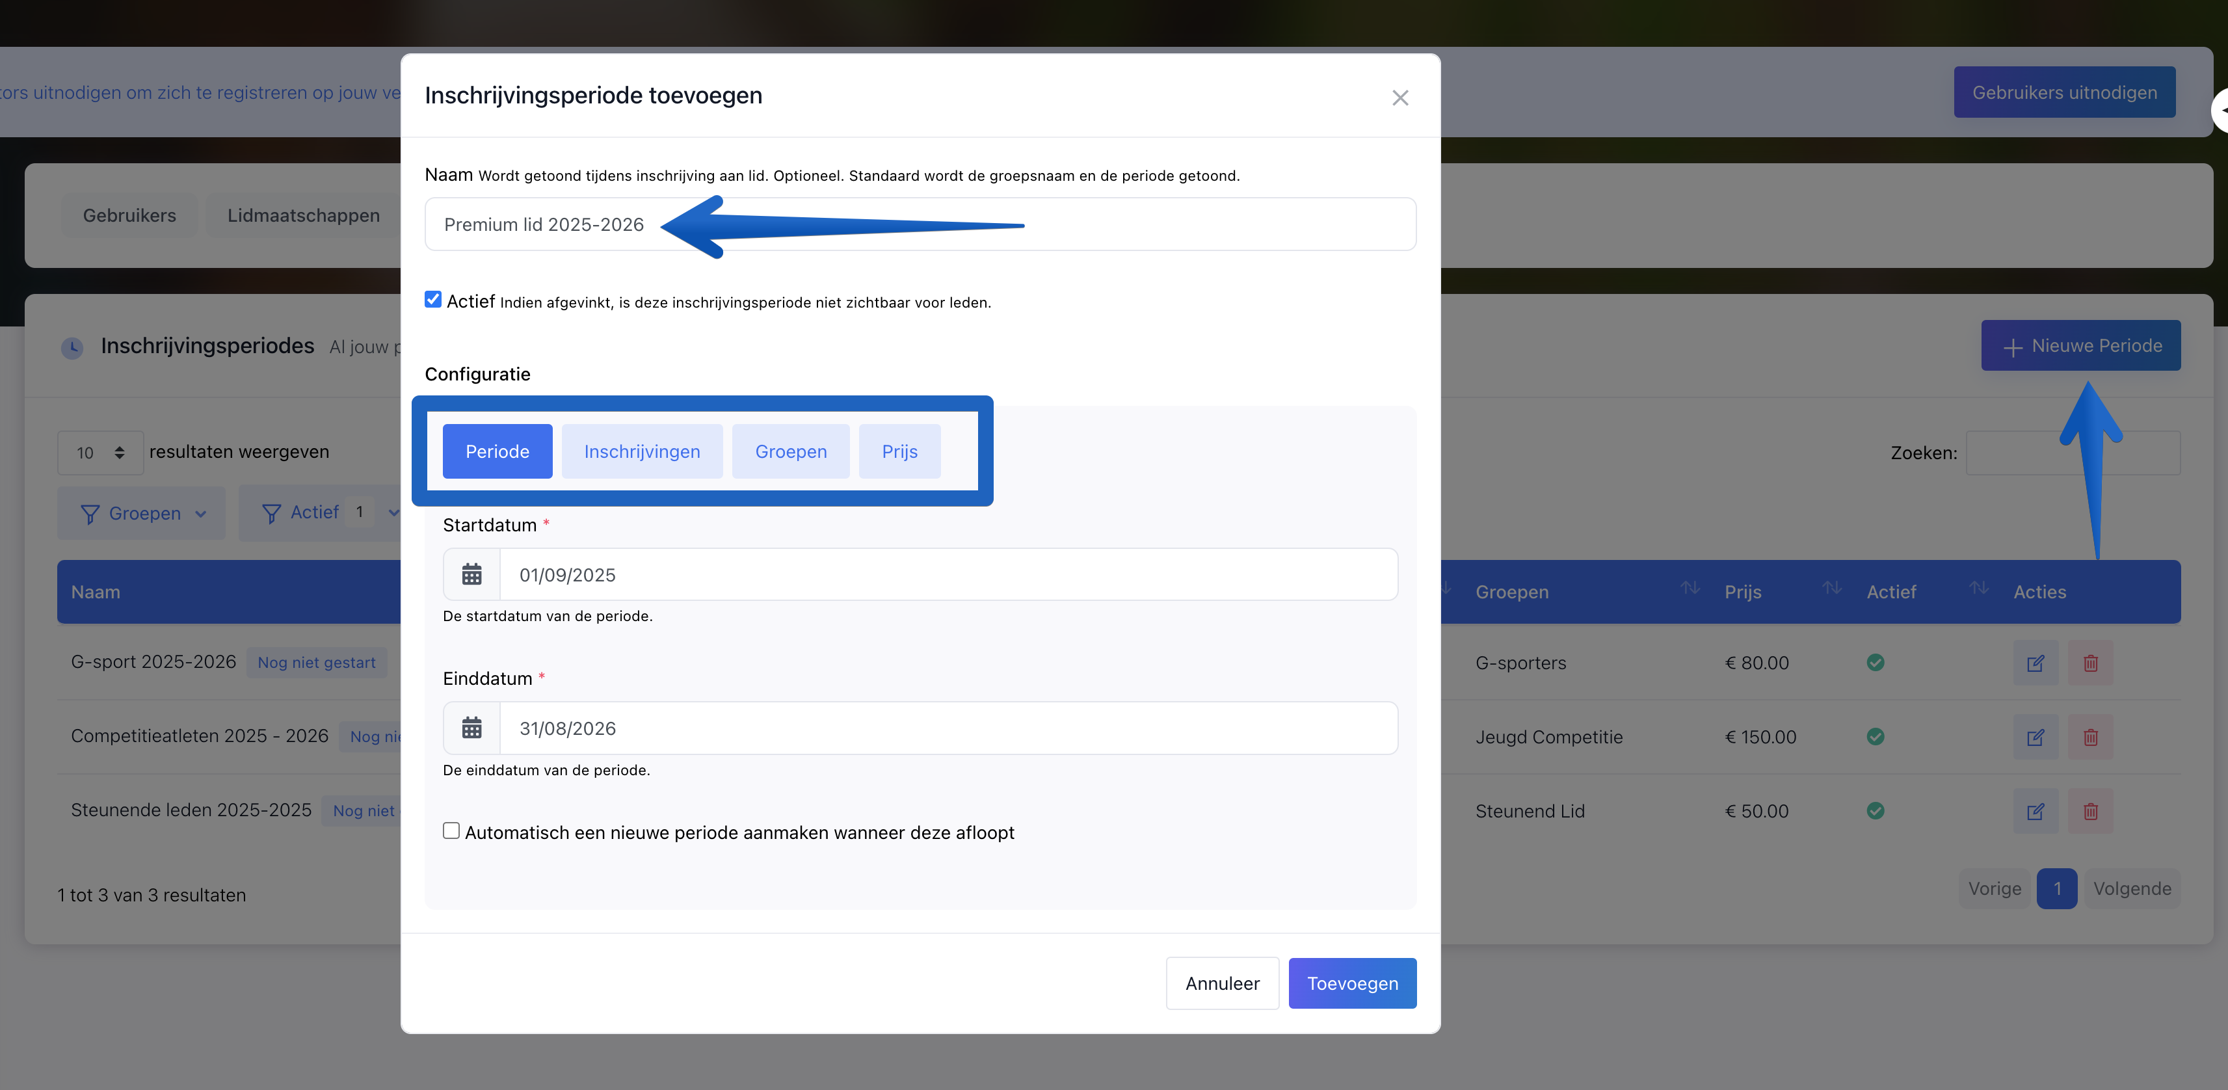The height and width of the screenshot is (1090, 2228).
Task: Switch to the Prijs configuration tab
Action: (899, 451)
